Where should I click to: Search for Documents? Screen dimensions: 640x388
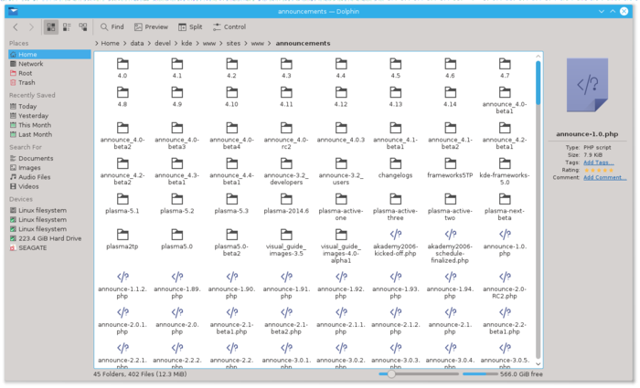49,158
